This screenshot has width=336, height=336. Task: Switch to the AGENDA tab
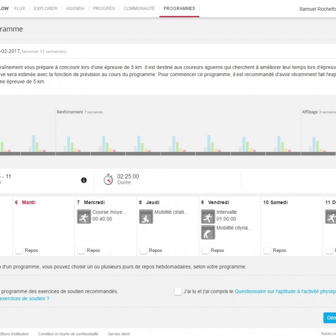pyautogui.click(x=75, y=9)
